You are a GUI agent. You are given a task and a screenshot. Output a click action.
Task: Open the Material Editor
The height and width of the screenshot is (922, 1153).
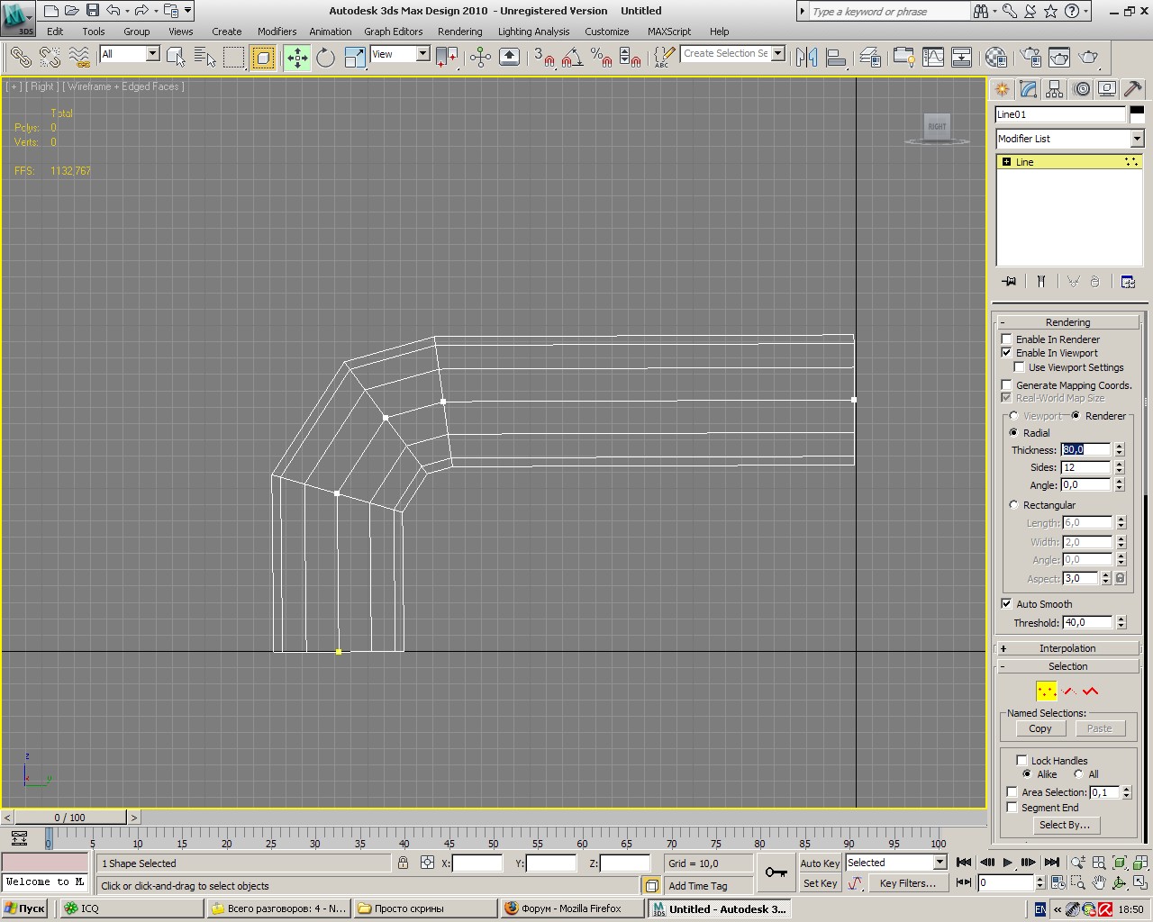click(x=995, y=59)
